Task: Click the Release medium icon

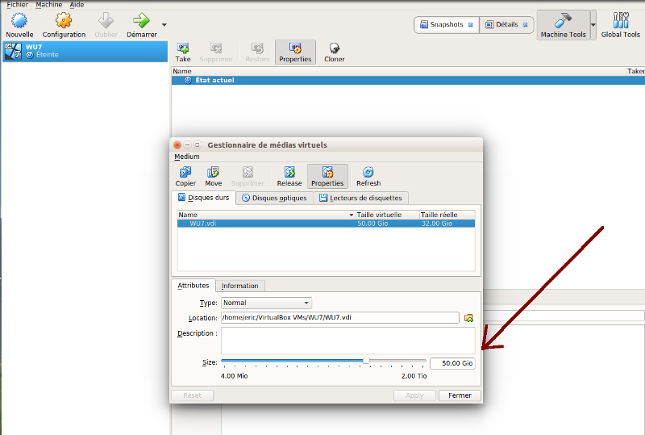Action: pos(289,173)
